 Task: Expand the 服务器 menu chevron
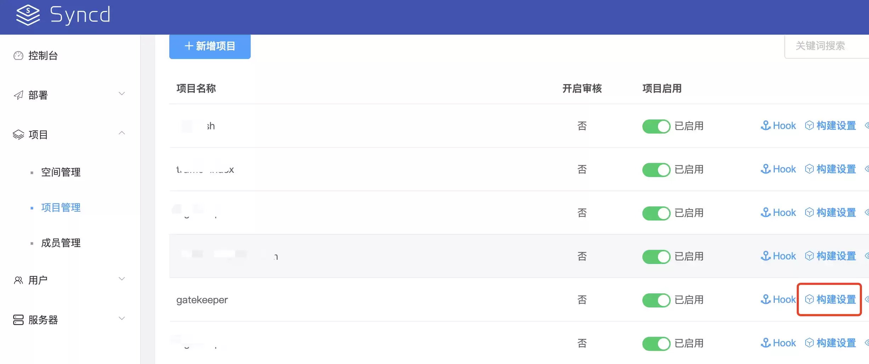(122, 318)
